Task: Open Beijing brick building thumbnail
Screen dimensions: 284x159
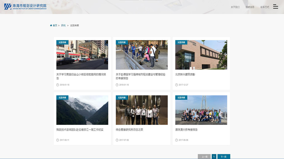Action: point(201,55)
